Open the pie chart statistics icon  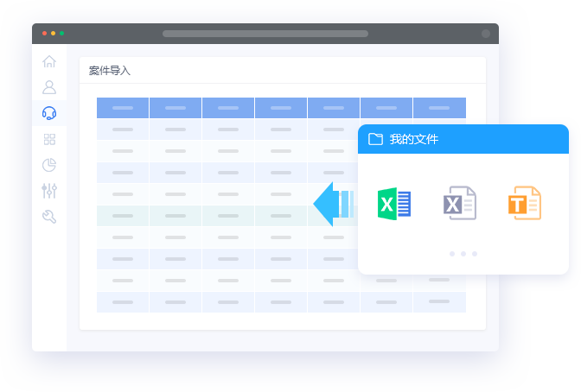49,165
